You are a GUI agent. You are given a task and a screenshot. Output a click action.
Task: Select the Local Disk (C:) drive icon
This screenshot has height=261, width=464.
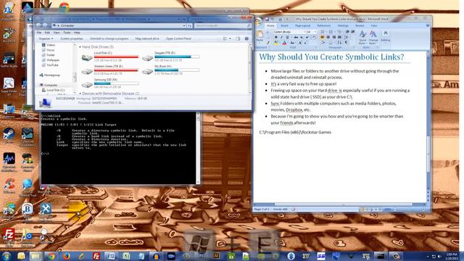click(x=87, y=58)
